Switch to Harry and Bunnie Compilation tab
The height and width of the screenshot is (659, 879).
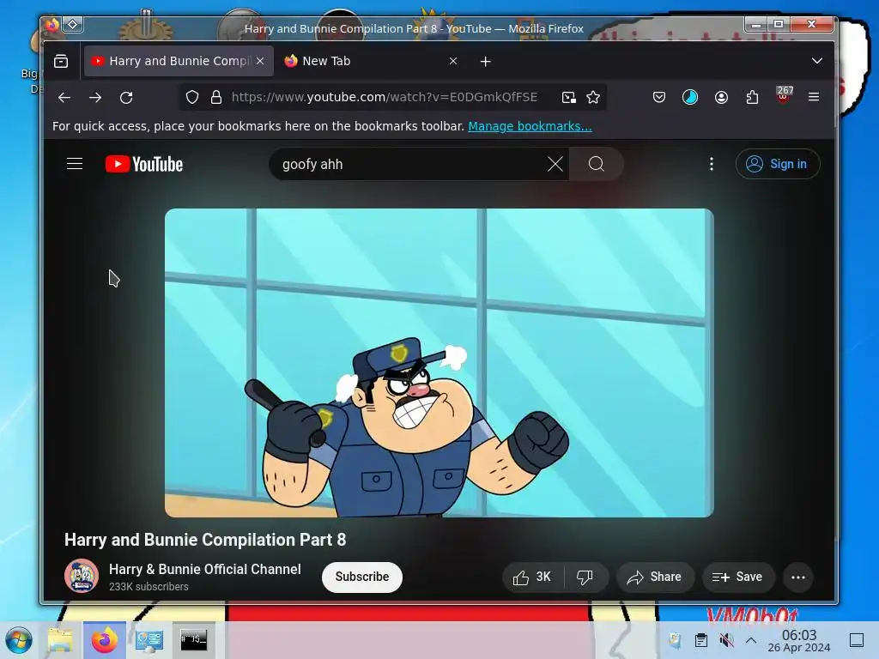tap(179, 61)
